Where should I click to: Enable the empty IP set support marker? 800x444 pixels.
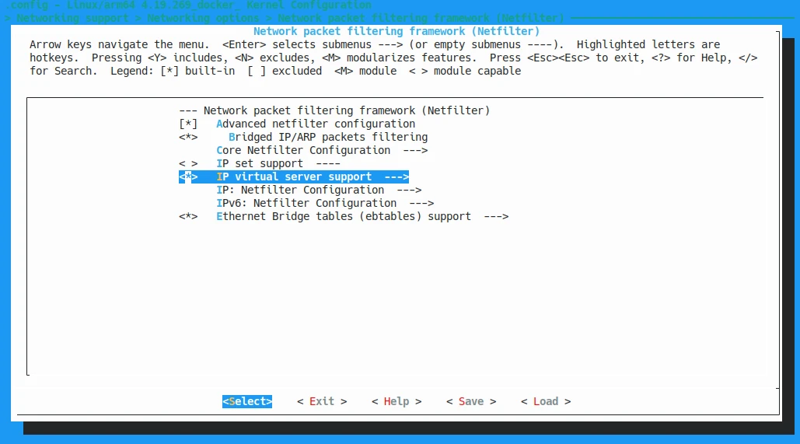pos(188,163)
